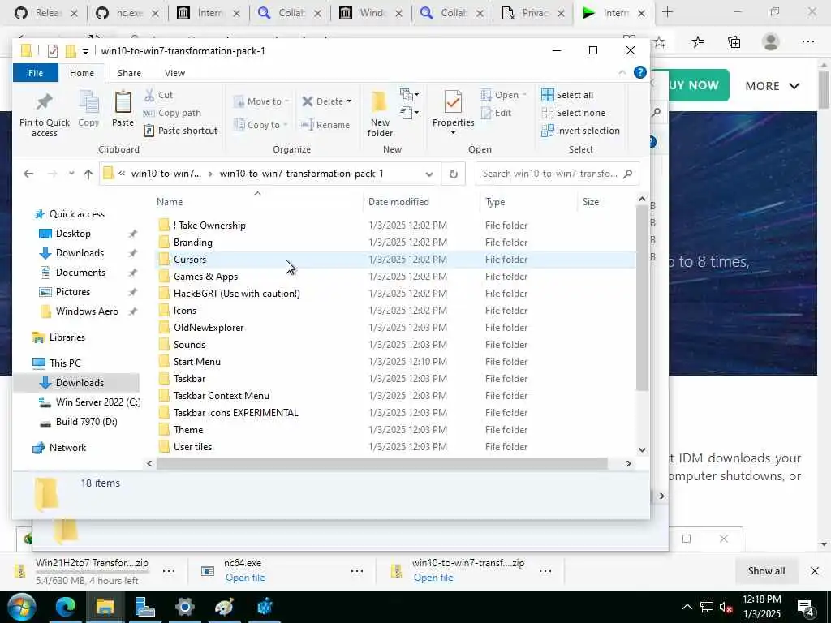Click Open file under win10-to-win7 zip
Image resolution: width=831 pixels, height=623 pixels.
433,578
